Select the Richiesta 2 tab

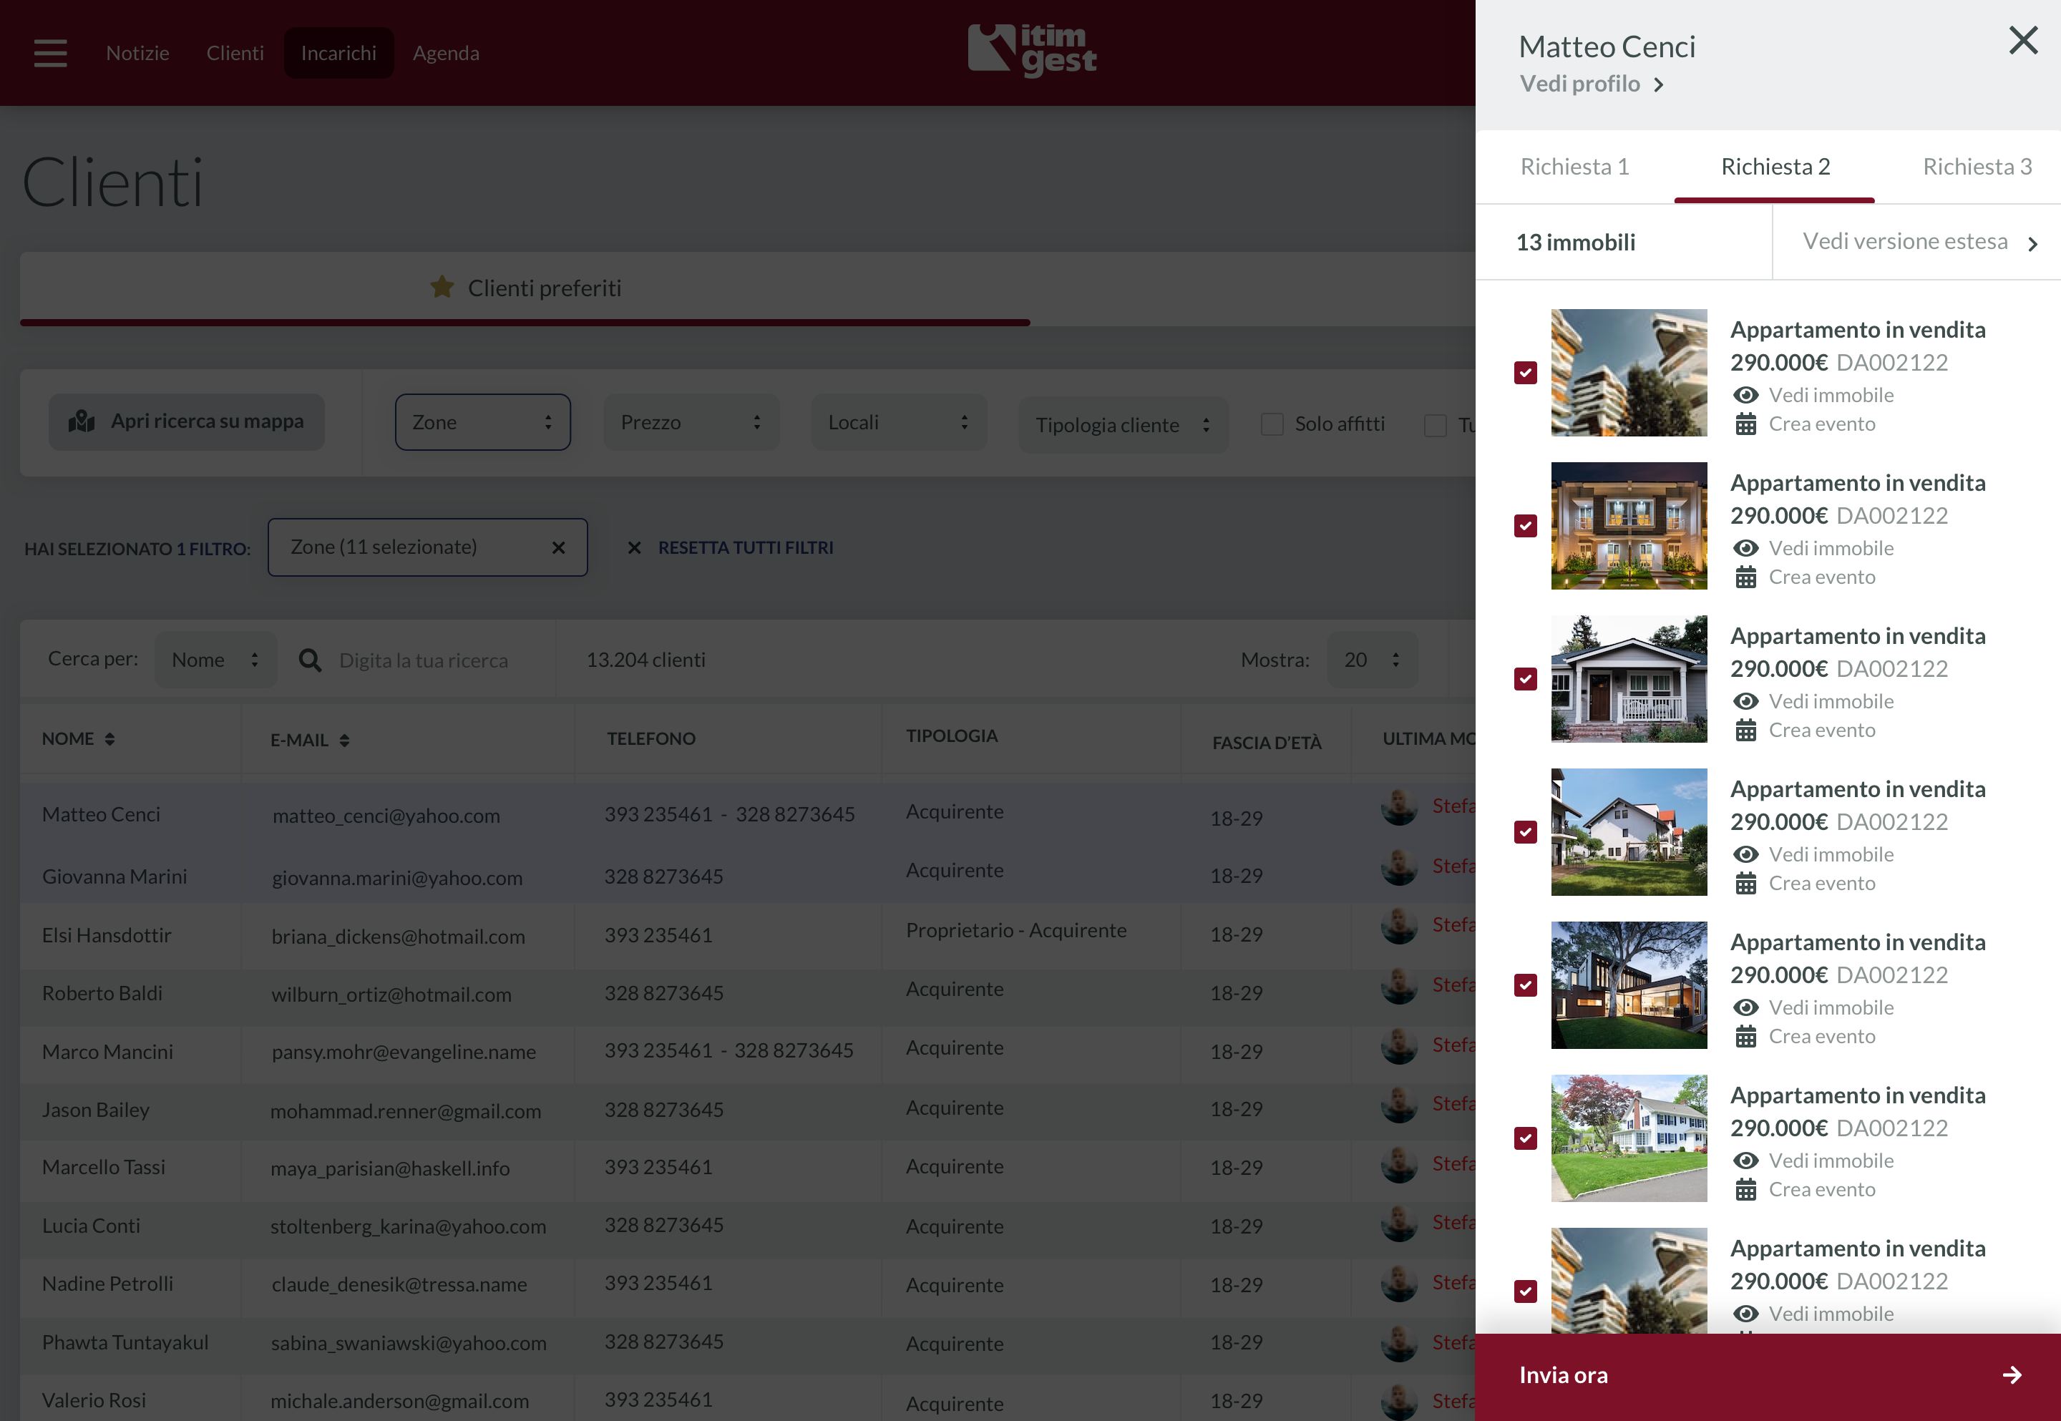click(x=1775, y=167)
